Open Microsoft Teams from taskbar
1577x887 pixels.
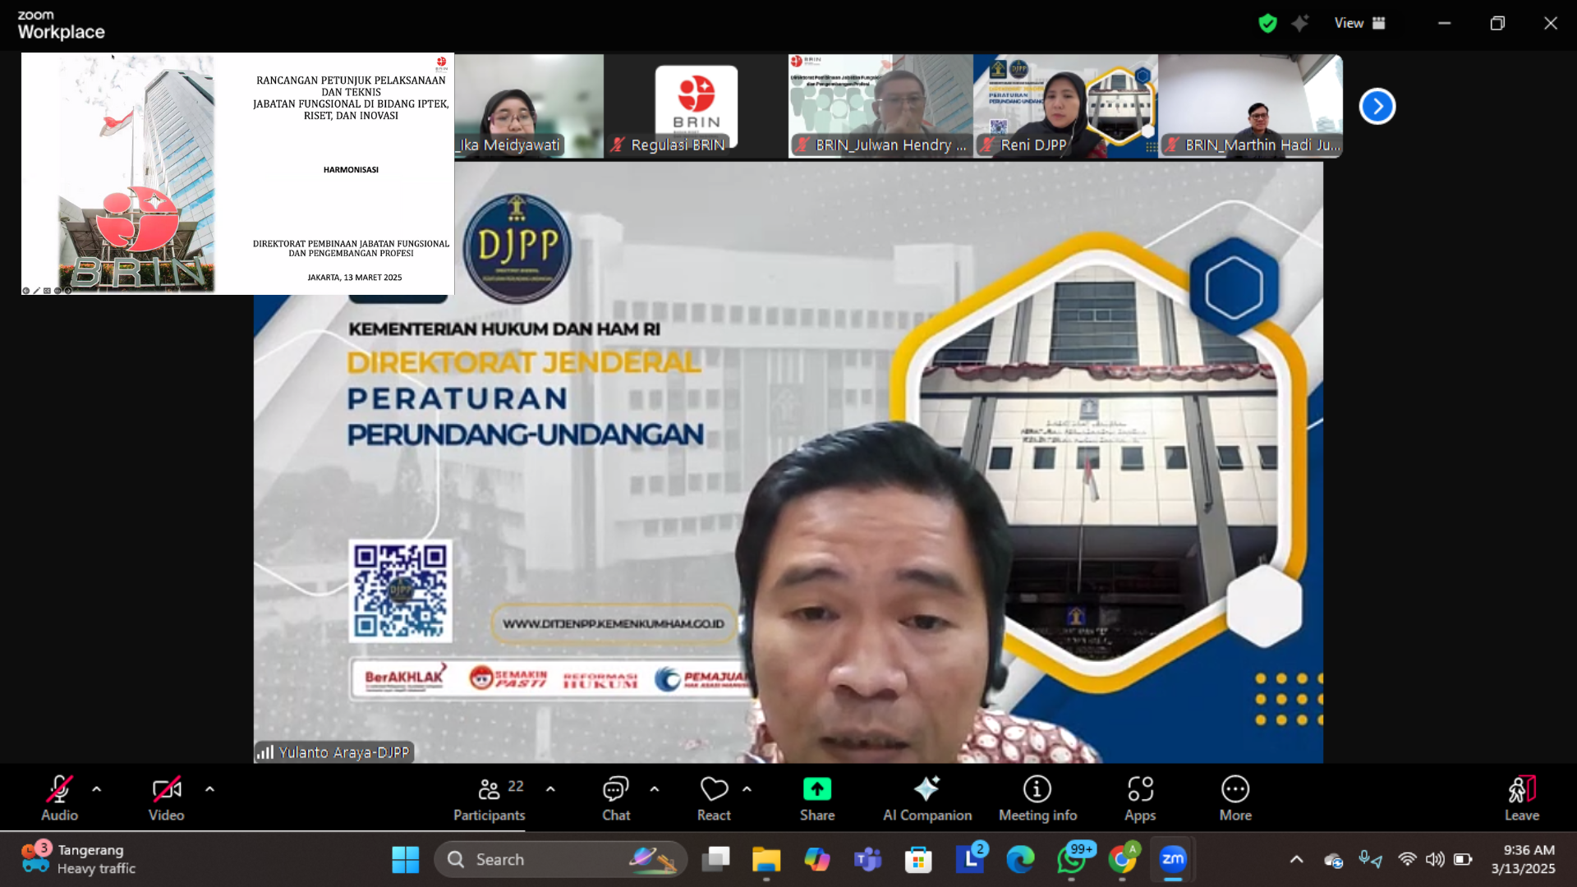pos(867,860)
